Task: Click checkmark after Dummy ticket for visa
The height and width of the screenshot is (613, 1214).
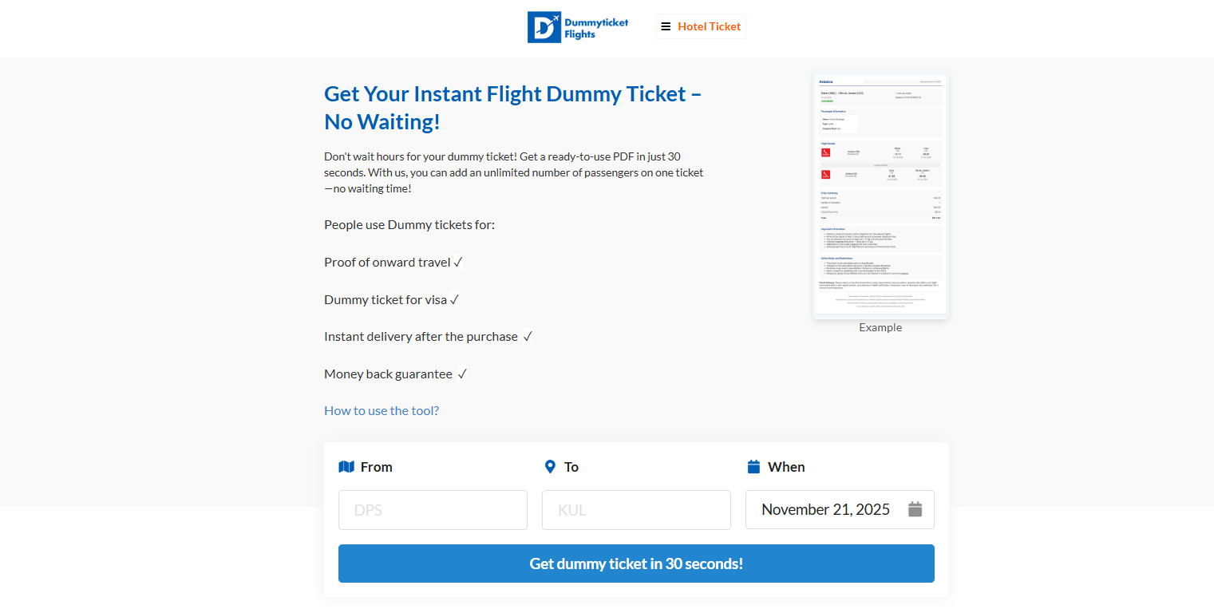Action: 454,299
